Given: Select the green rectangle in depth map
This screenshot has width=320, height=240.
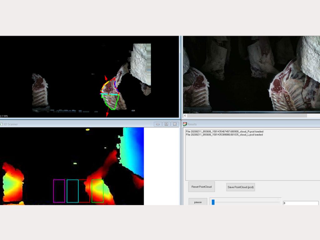Looking at the screenshot, I should pos(97,191).
